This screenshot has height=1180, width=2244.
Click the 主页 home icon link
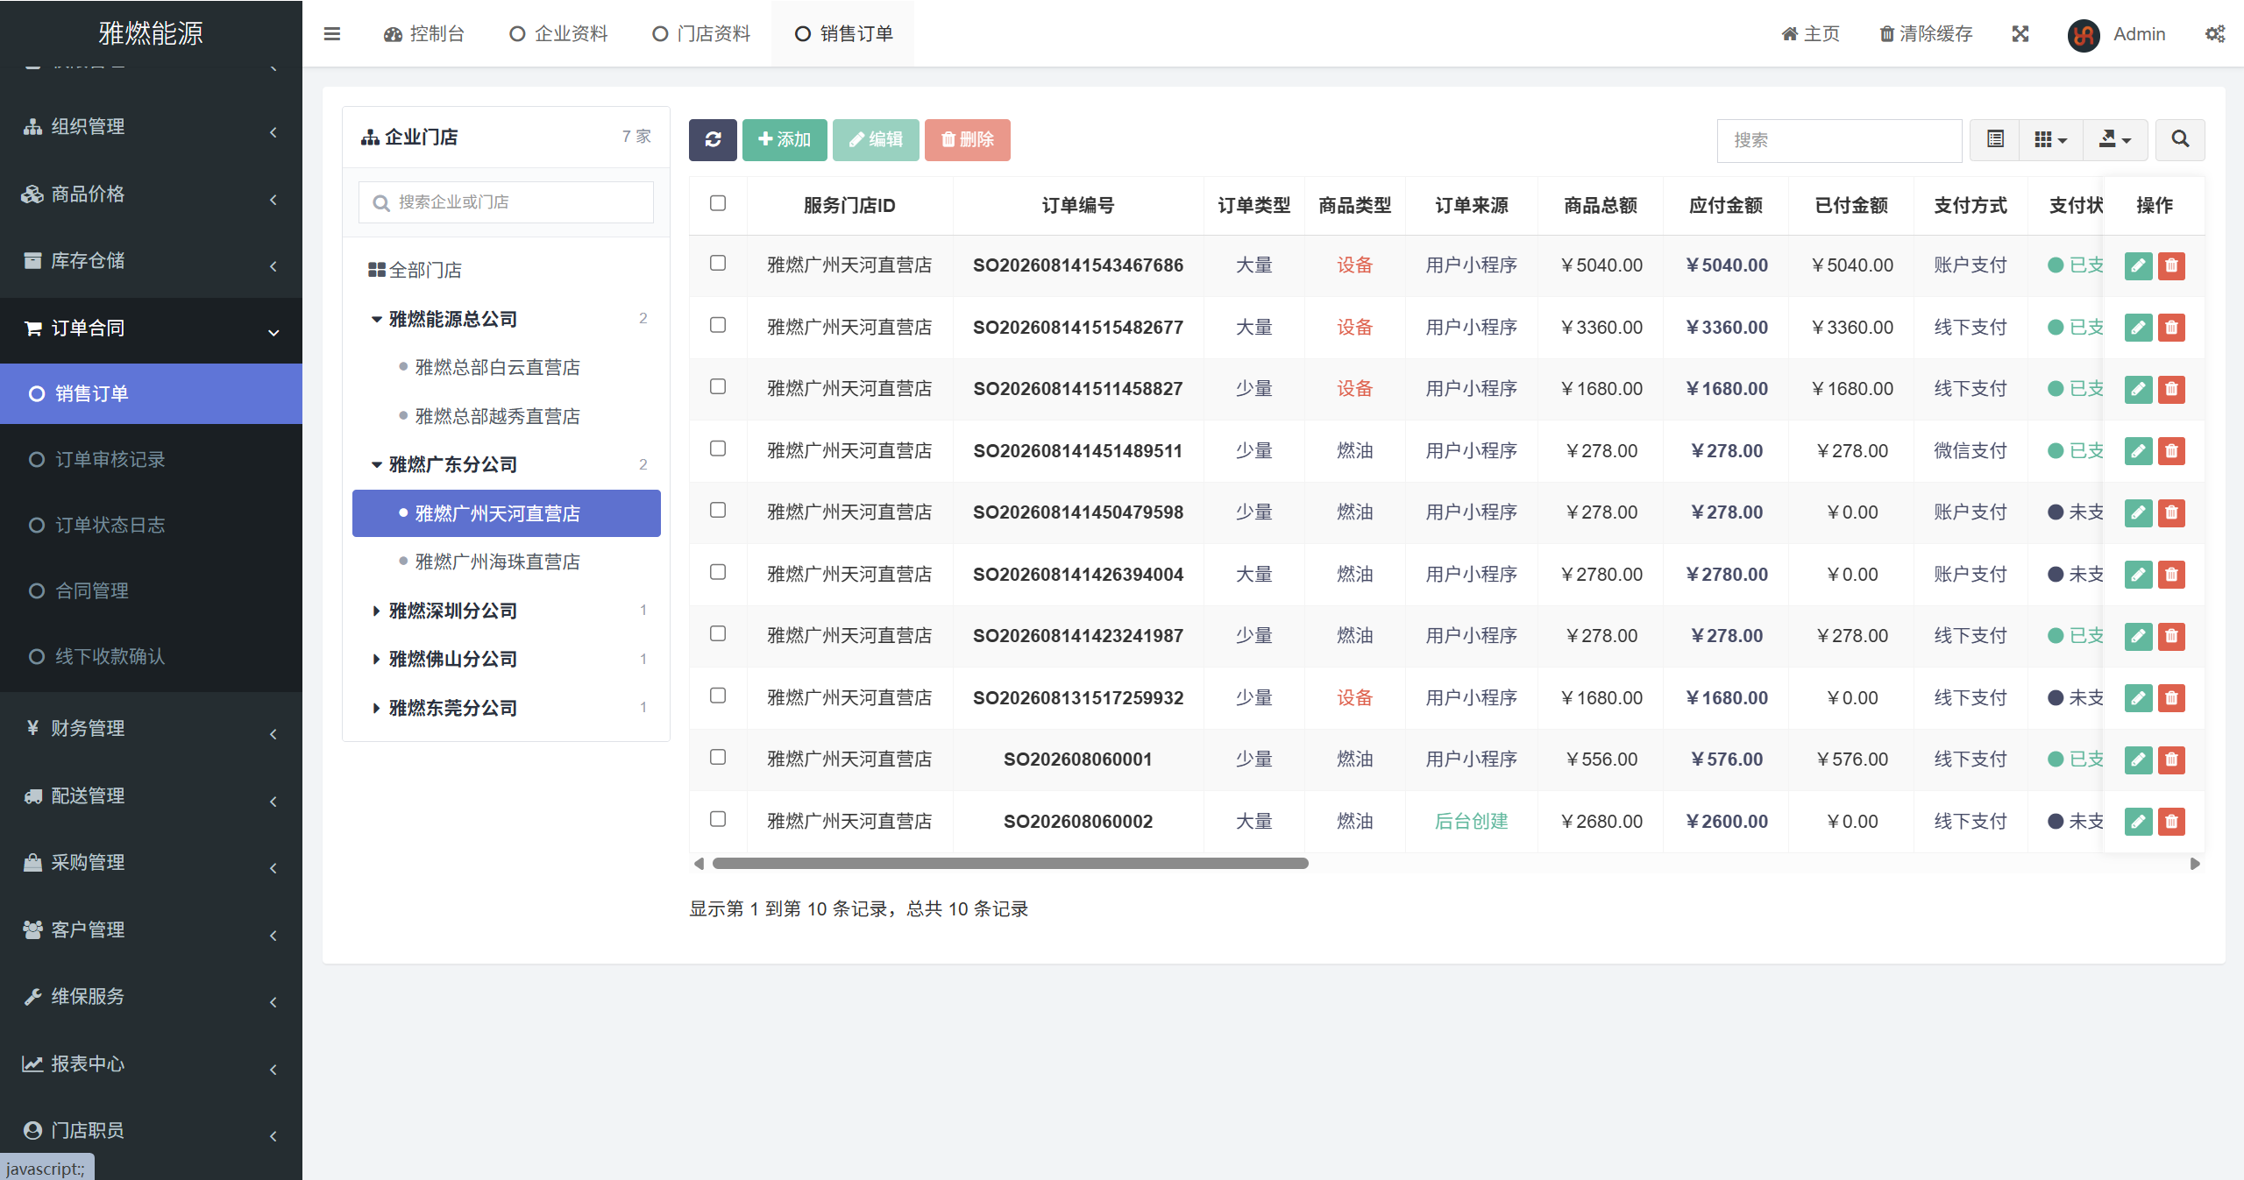click(1810, 34)
